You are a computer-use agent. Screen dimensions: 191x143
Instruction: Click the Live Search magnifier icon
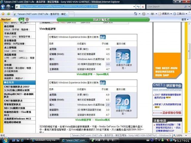[186, 7]
